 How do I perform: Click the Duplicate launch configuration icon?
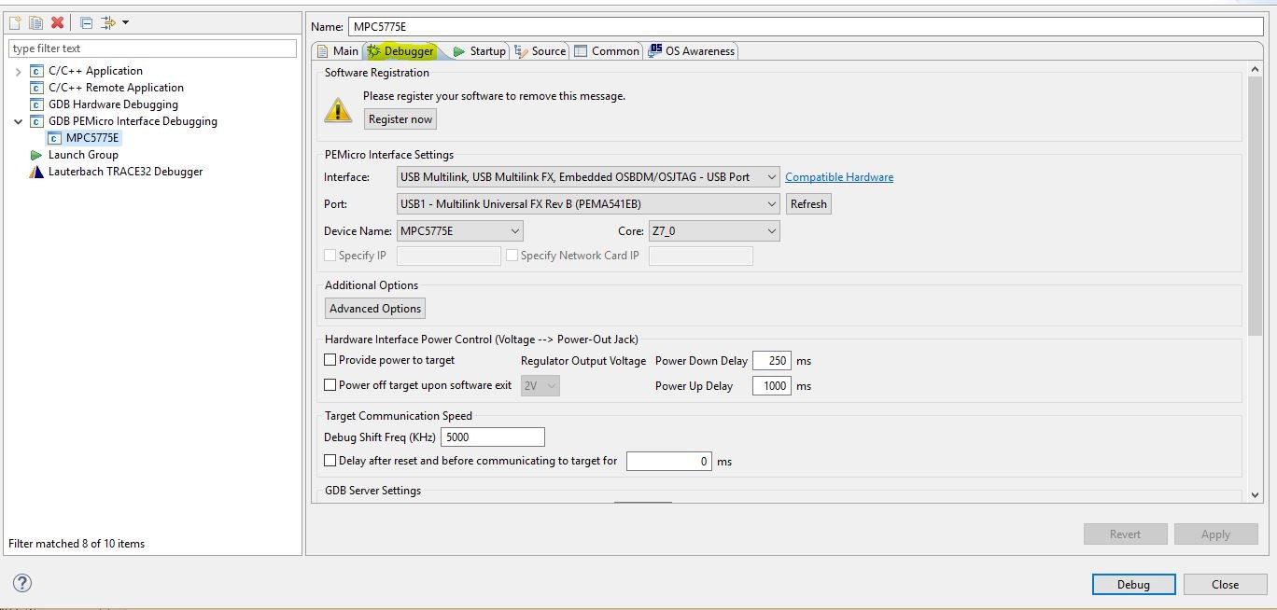[x=35, y=22]
